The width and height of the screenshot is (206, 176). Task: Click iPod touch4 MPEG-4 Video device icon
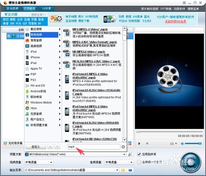click(x=67, y=112)
